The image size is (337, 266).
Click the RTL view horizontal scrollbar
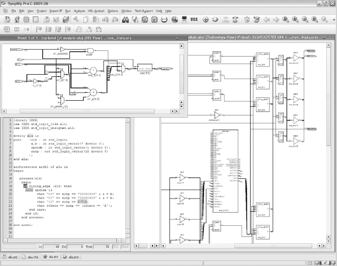(x=87, y=111)
